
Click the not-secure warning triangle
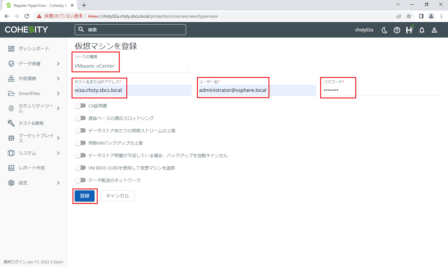(x=39, y=16)
